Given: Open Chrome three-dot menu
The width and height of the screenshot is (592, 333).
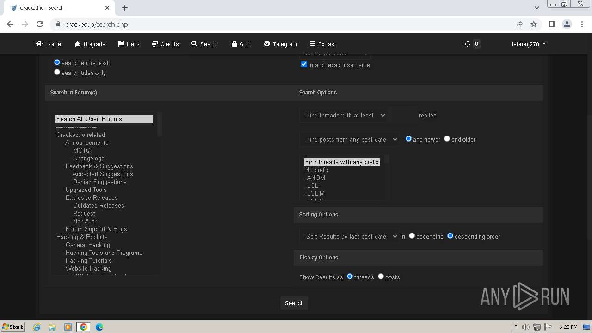Looking at the screenshot, I should pos(581,24).
